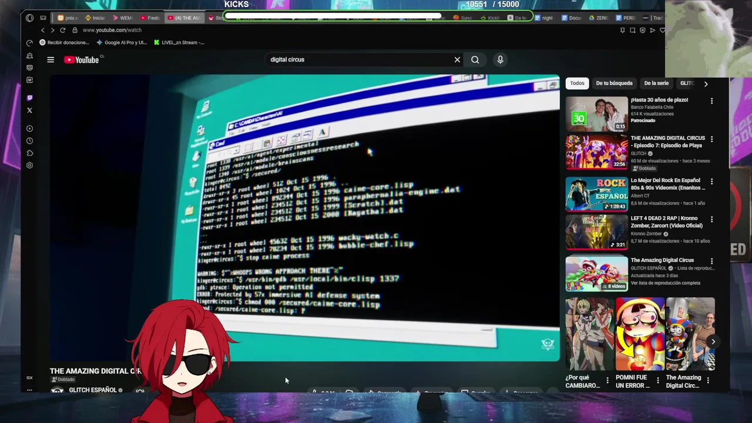
Task: Open options for 'LEFT 4 DEAD 2 RAP' video
Action: coord(711,219)
